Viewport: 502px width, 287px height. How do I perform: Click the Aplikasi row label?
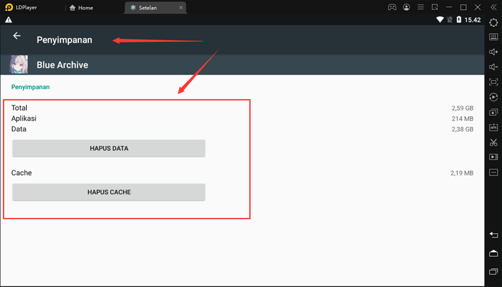click(24, 118)
